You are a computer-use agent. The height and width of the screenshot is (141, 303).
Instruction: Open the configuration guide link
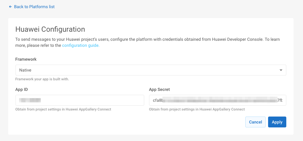click(x=81, y=46)
